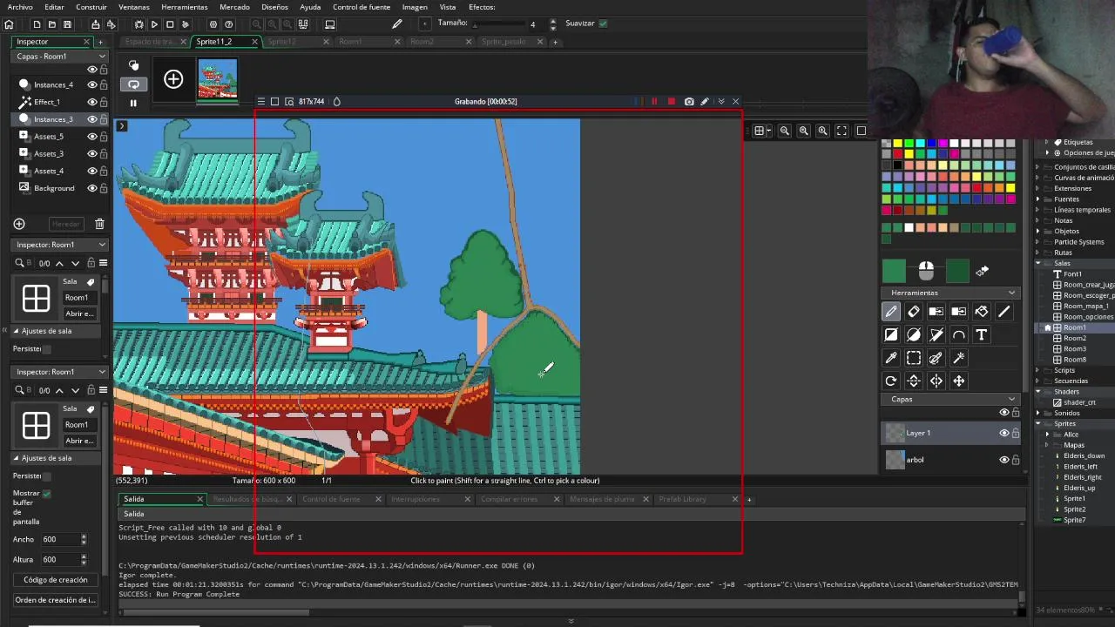Click the Run game play icon
The width and height of the screenshot is (1115, 627).
tap(154, 24)
